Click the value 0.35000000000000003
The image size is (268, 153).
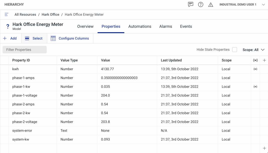point(119,78)
